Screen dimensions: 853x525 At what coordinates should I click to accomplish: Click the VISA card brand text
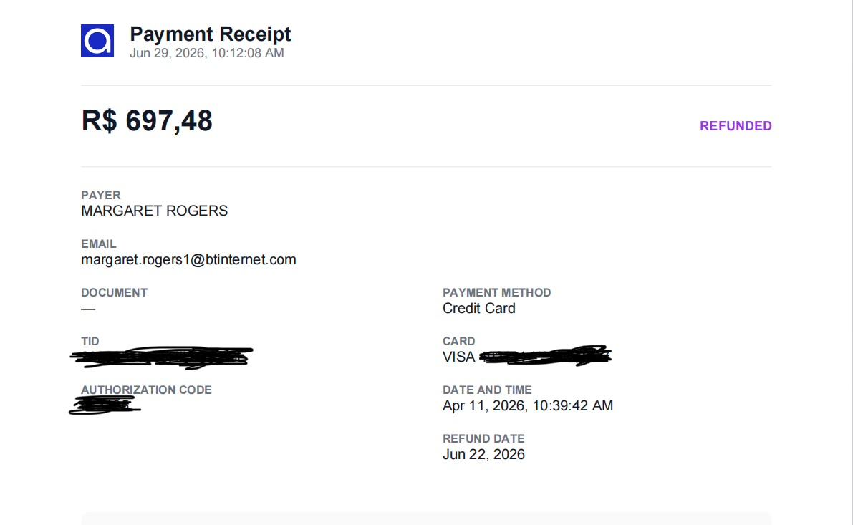pyautogui.click(x=458, y=357)
